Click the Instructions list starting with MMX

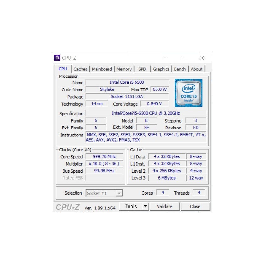146,137
